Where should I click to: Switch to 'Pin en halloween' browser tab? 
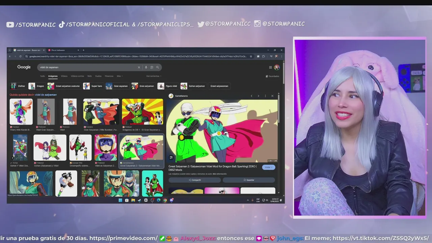click(63, 50)
